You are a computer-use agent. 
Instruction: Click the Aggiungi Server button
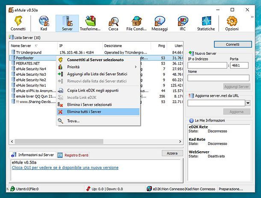click(x=237, y=86)
